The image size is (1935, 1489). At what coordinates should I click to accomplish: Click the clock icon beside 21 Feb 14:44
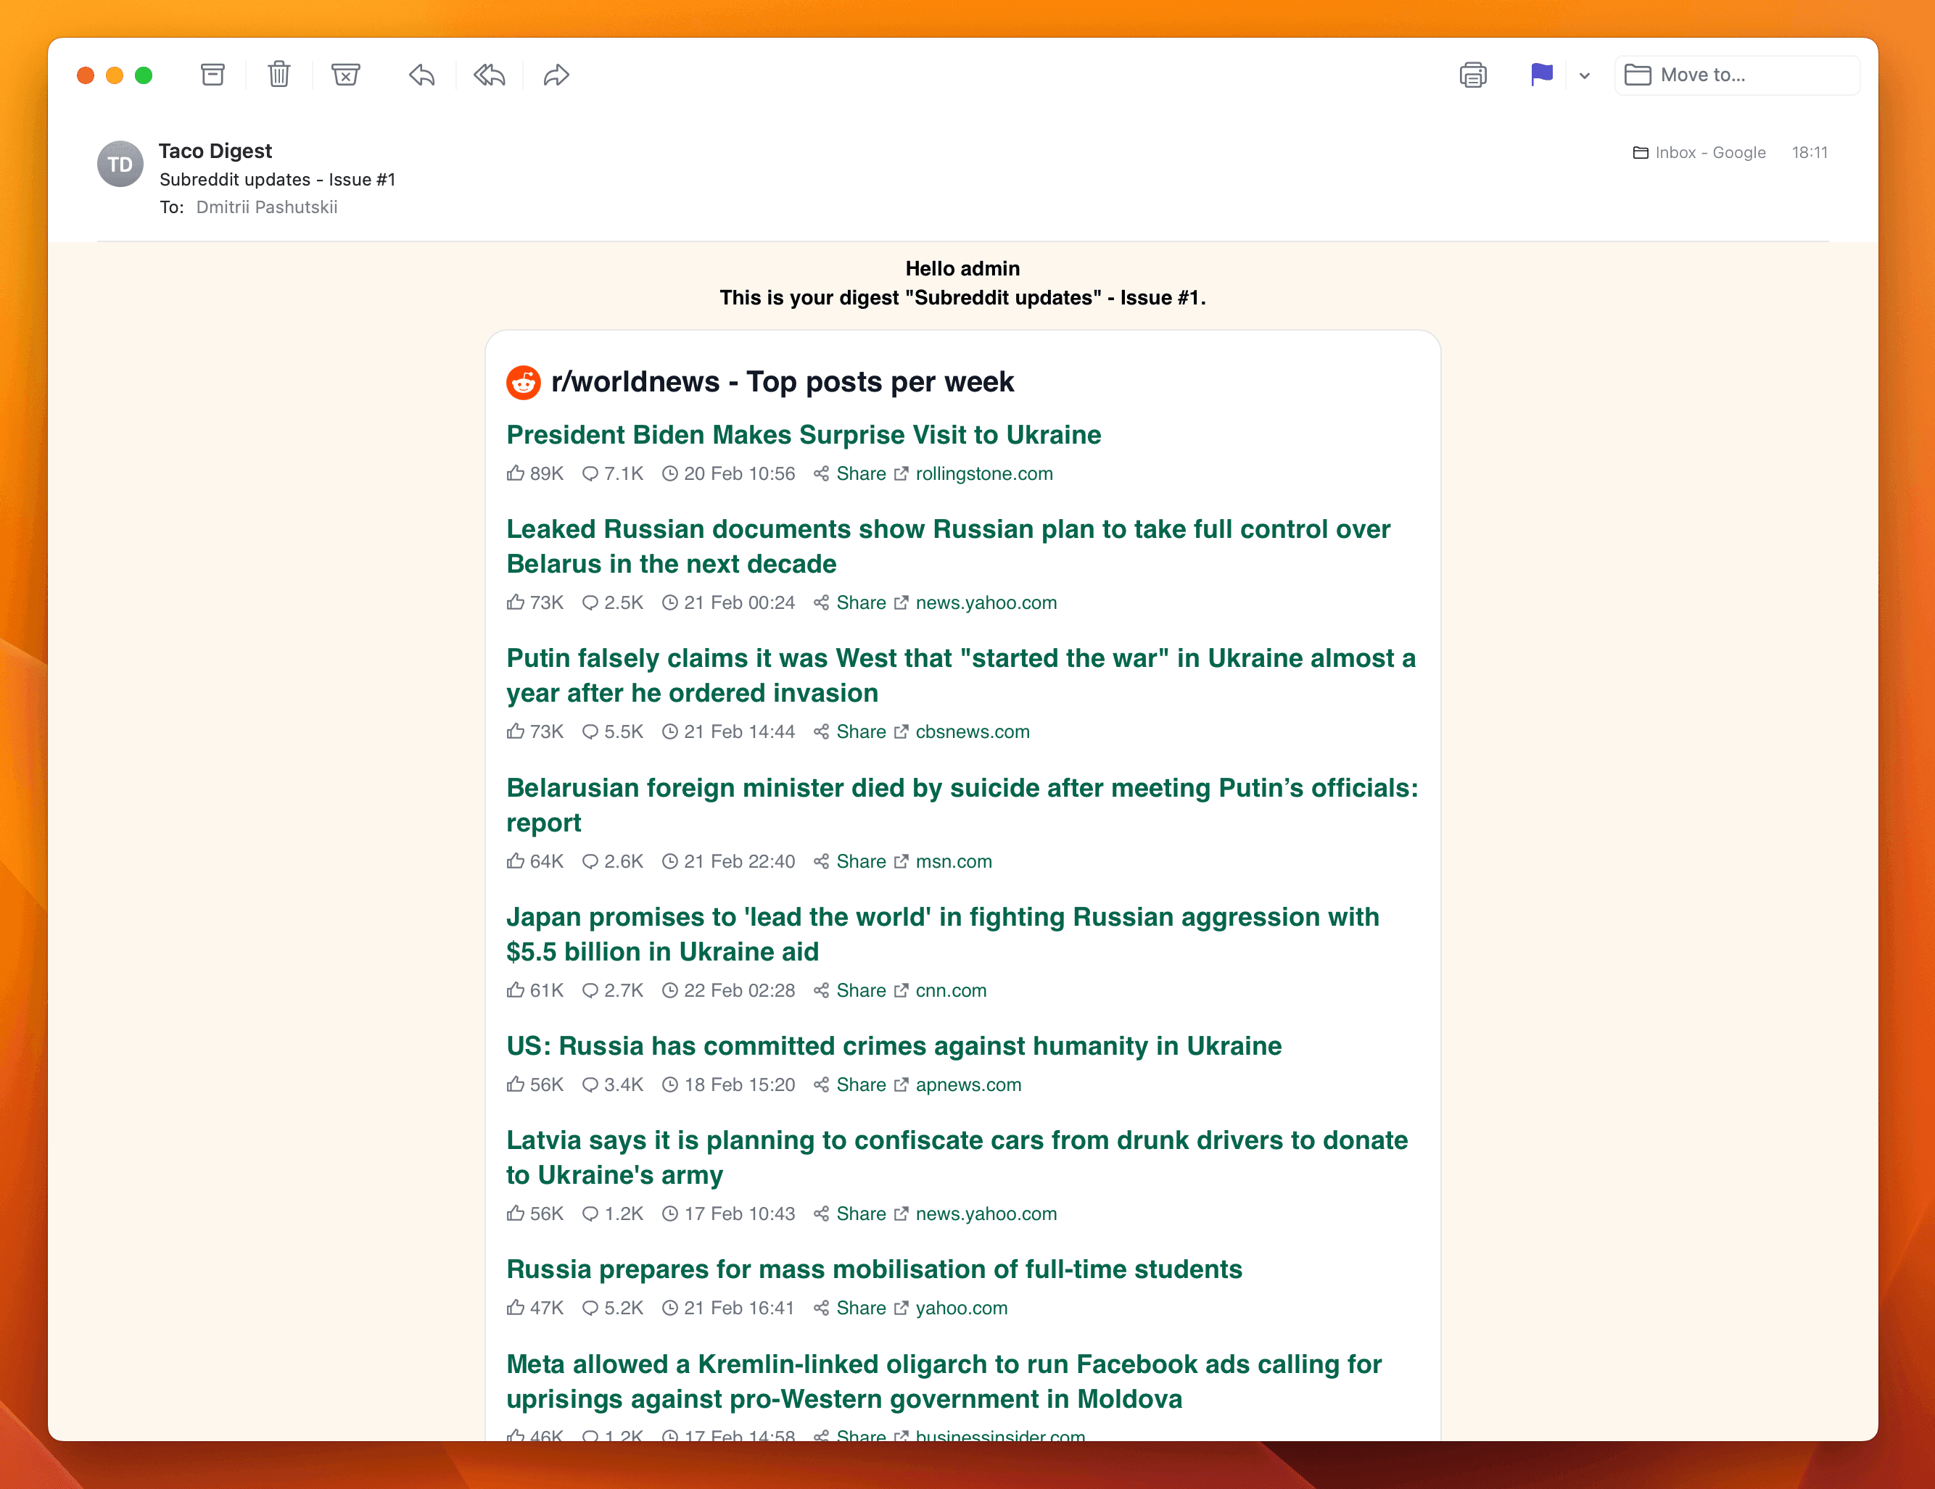pyautogui.click(x=670, y=731)
